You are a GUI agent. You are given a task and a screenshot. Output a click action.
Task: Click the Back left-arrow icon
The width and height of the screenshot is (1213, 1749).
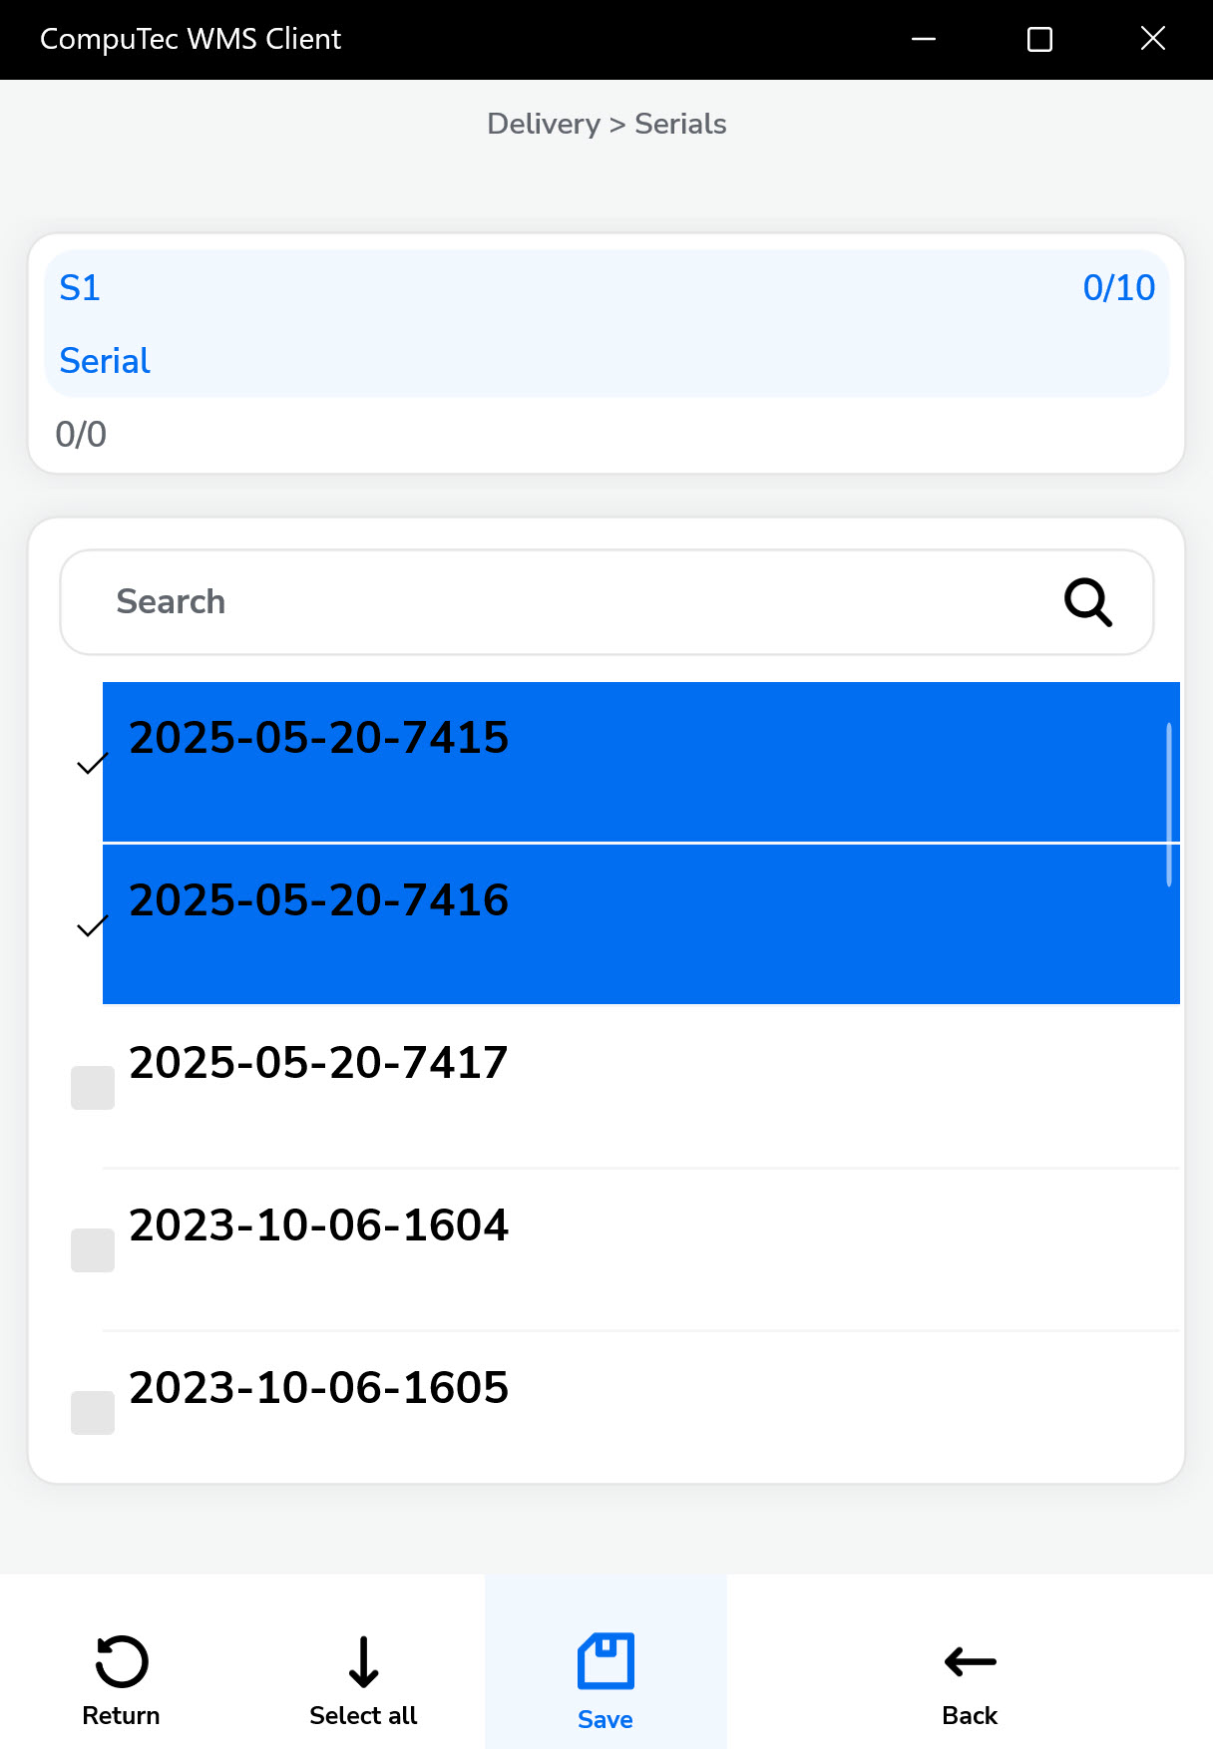point(970,1661)
